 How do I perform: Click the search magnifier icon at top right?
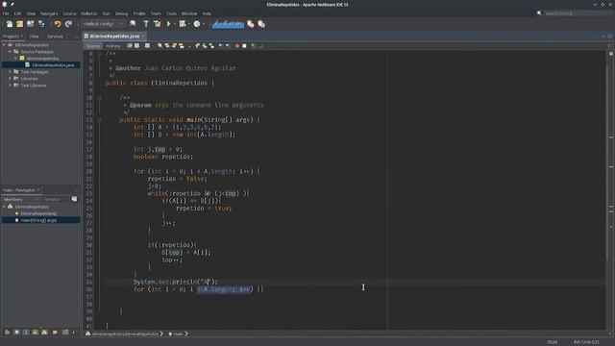[539, 12]
